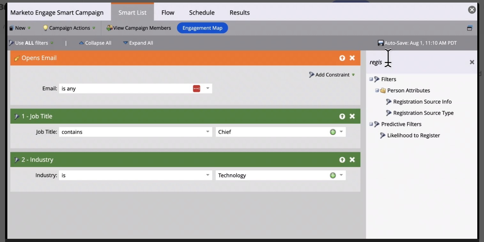Click the Opens Email trigger icon
Image resolution: width=484 pixels, height=242 pixels.
[x=17, y=58]
